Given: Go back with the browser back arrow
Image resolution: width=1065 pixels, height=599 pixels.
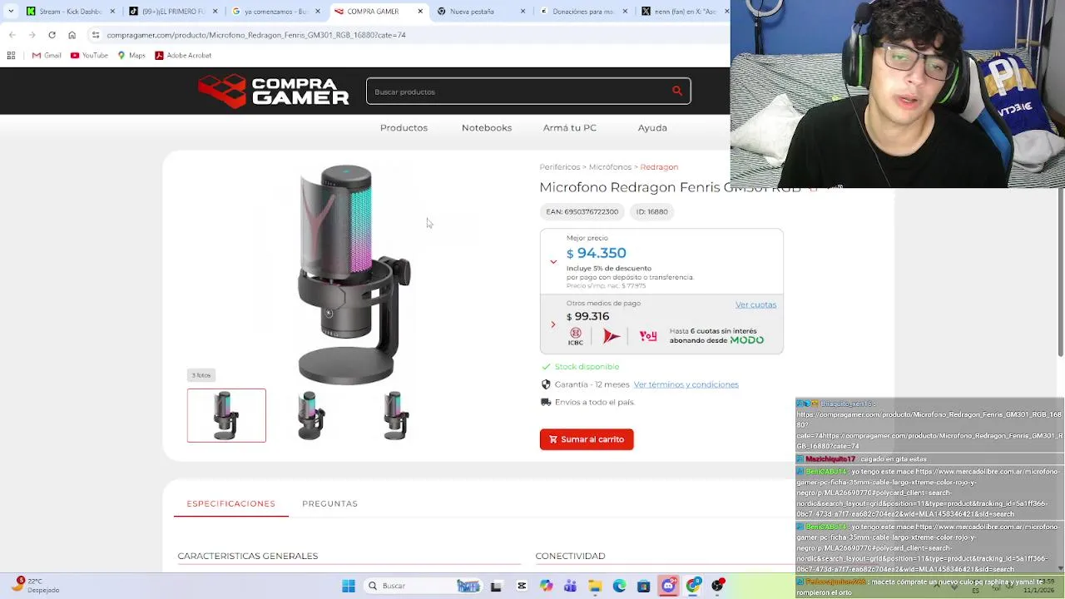Looking at the screenshot, I should tap(12, 35).
